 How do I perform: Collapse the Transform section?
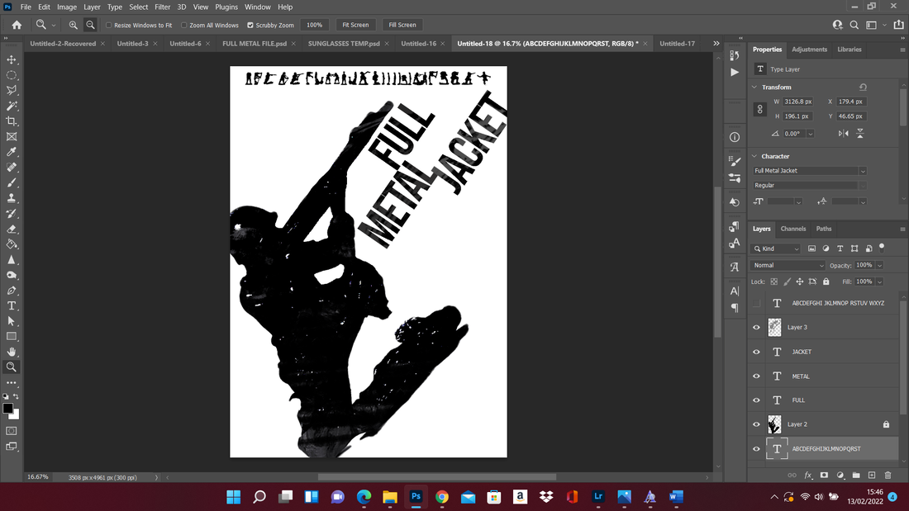[x=754, y=87]
